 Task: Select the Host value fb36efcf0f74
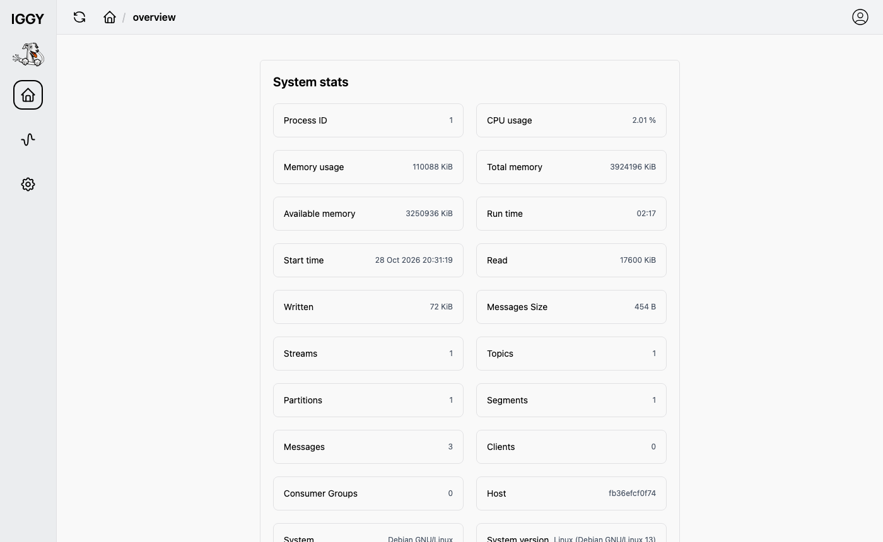click(632, 493)
